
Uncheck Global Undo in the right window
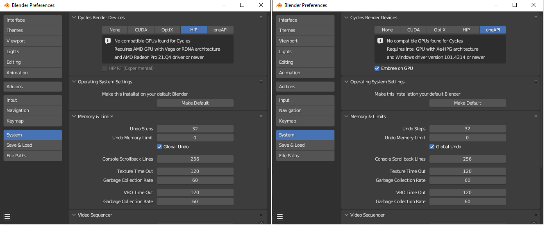point(432,147)
